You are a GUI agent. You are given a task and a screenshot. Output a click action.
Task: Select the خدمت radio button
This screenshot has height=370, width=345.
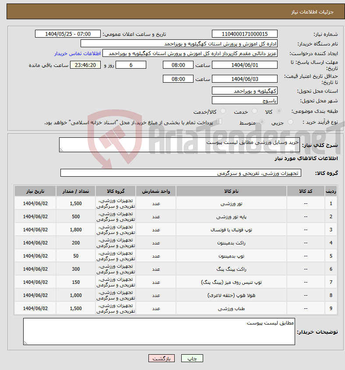click(x=254, y=111)
